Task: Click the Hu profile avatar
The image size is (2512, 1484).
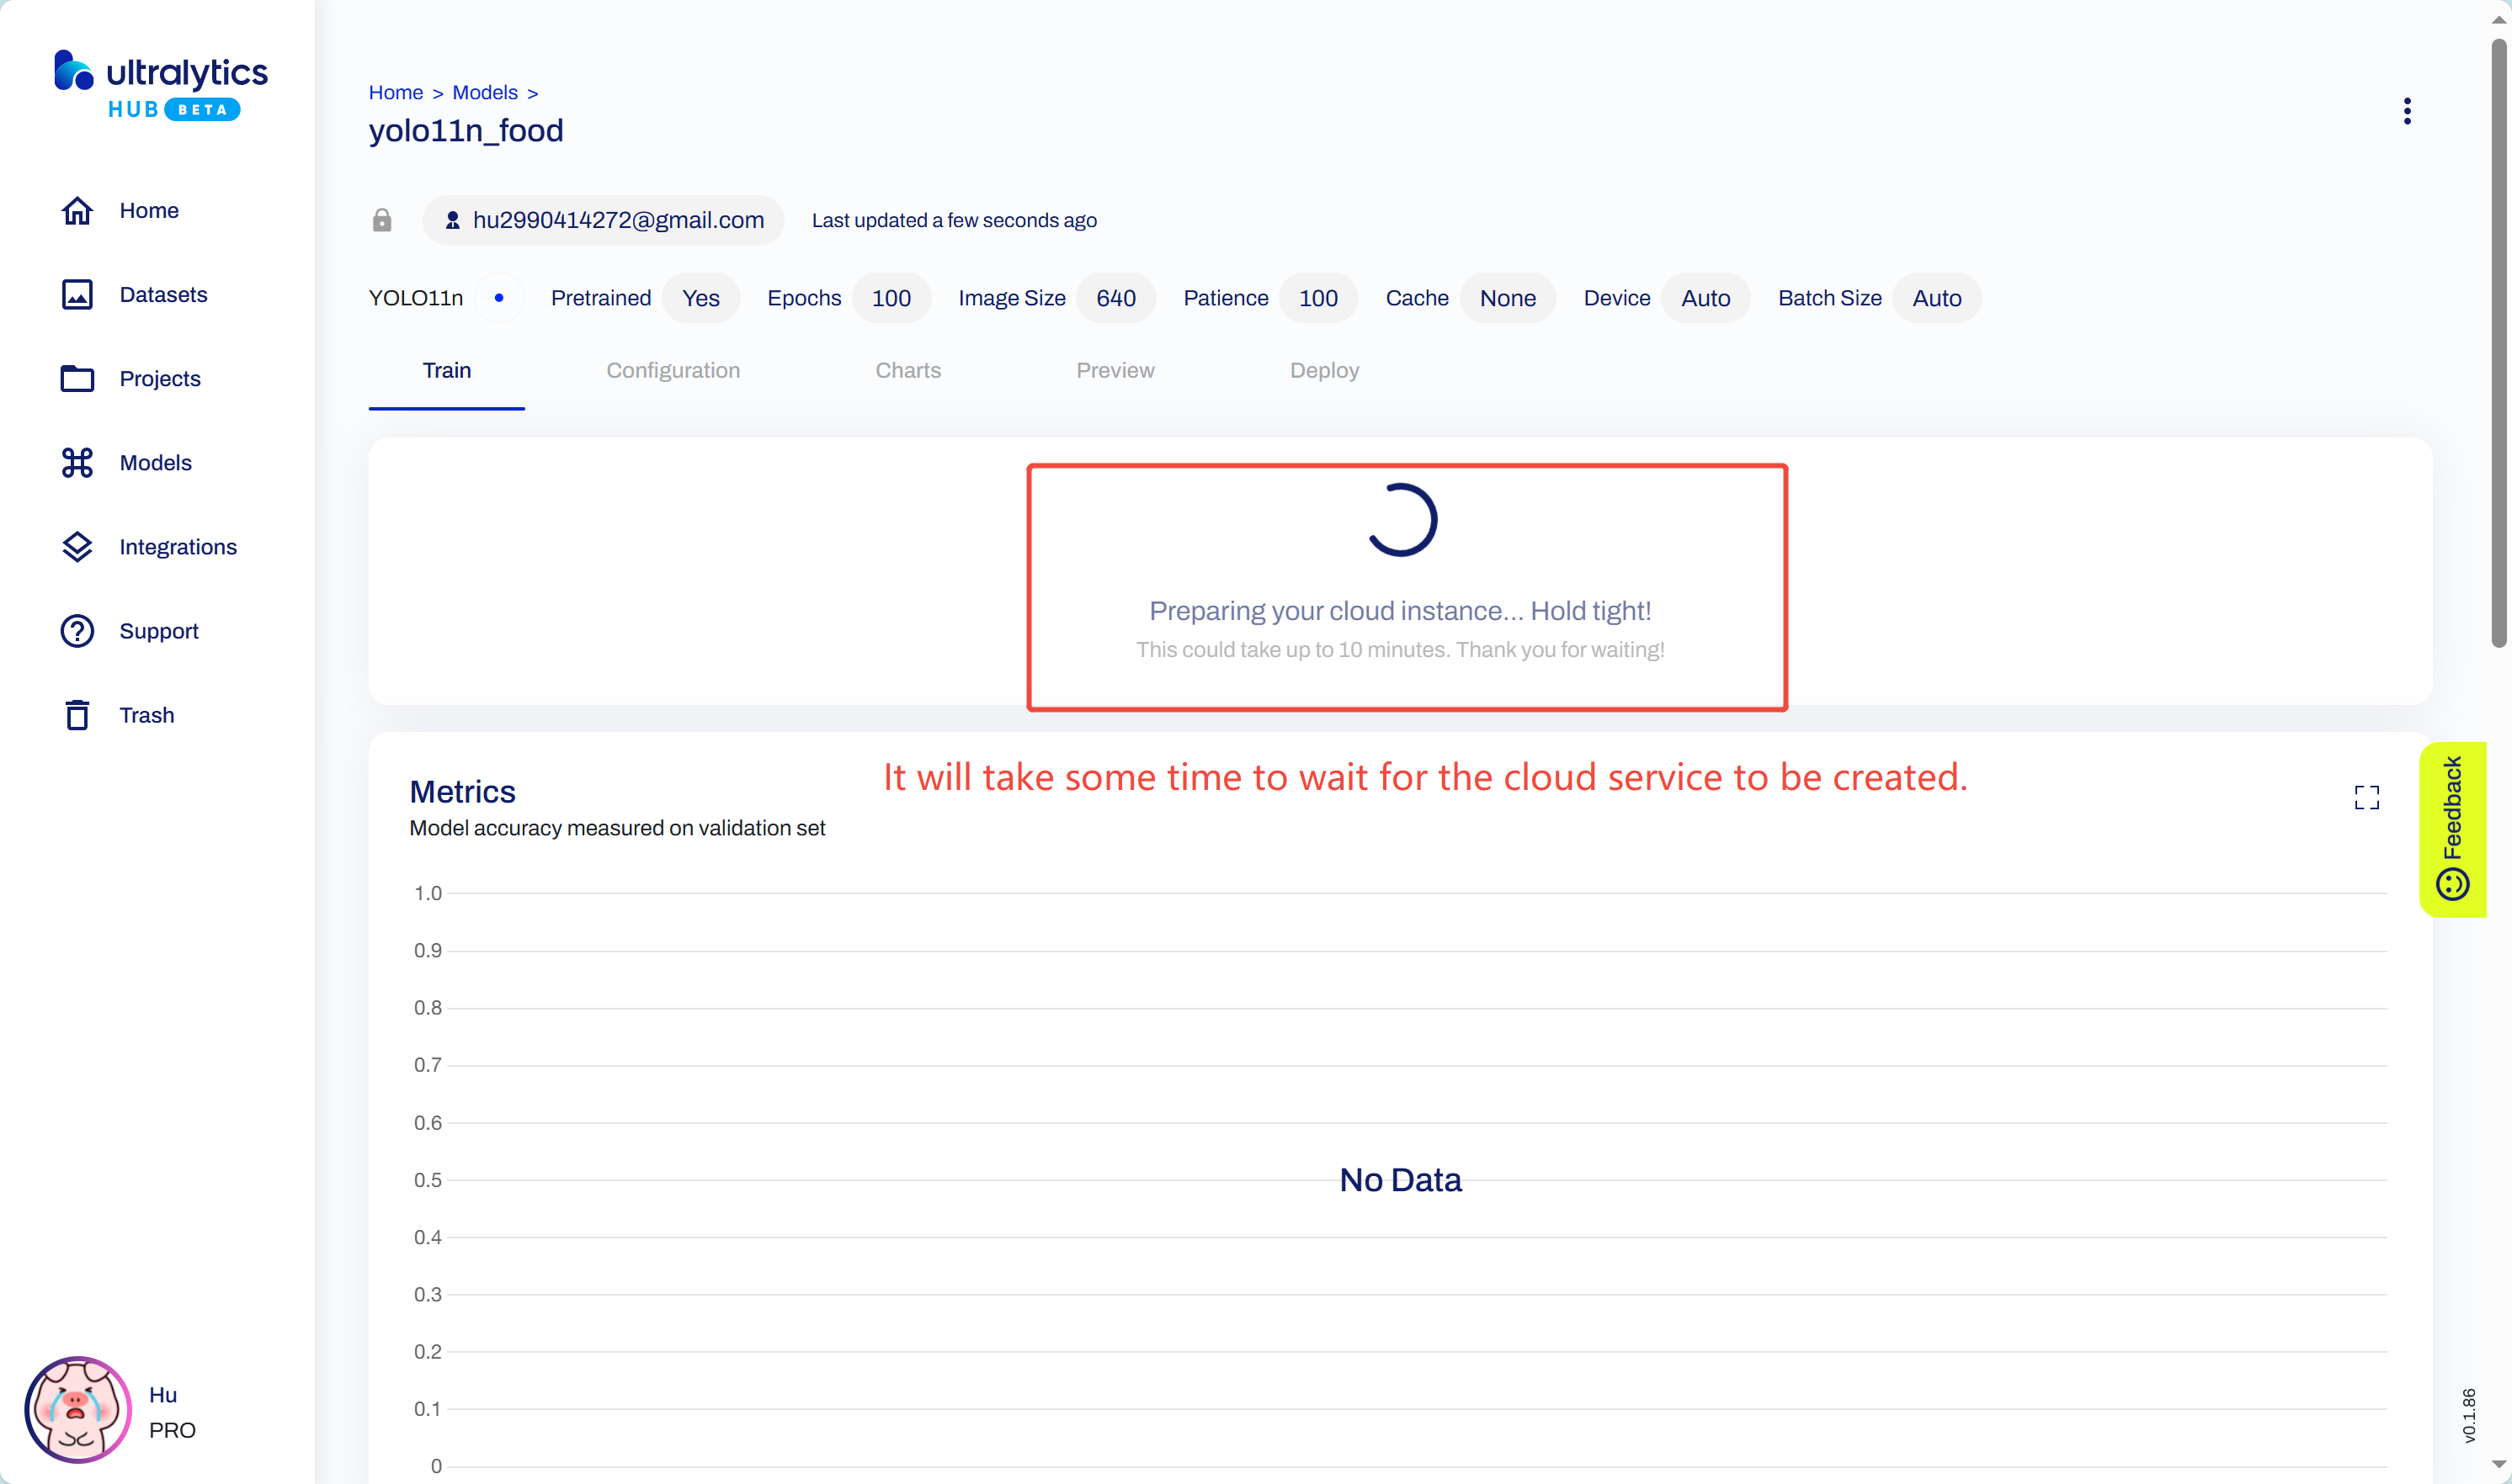Action: click(78, 1410)
